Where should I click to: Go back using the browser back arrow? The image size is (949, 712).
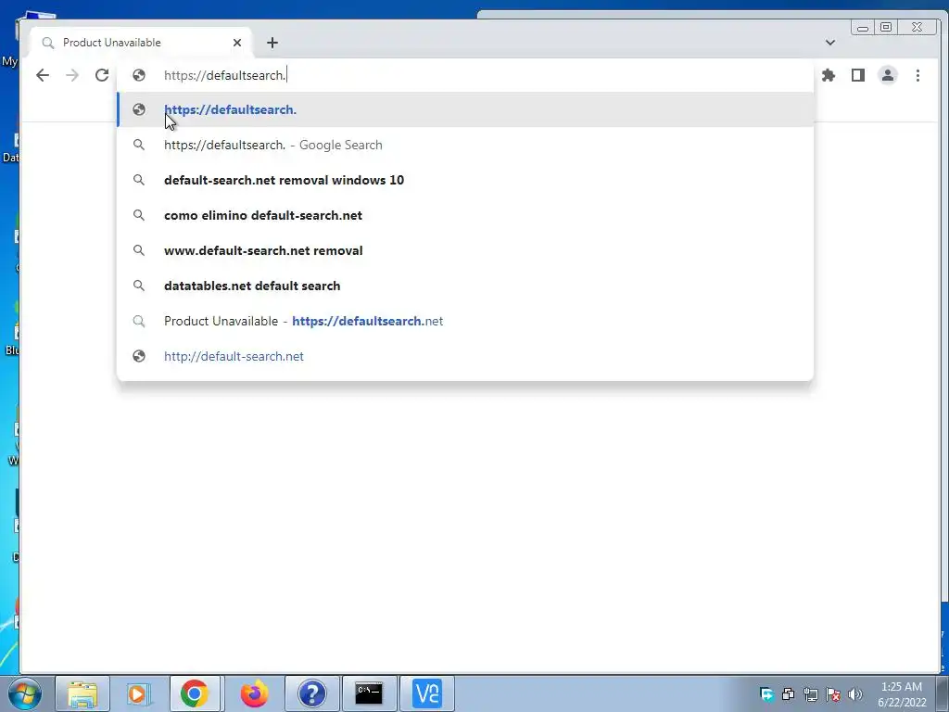pos(43,75)
